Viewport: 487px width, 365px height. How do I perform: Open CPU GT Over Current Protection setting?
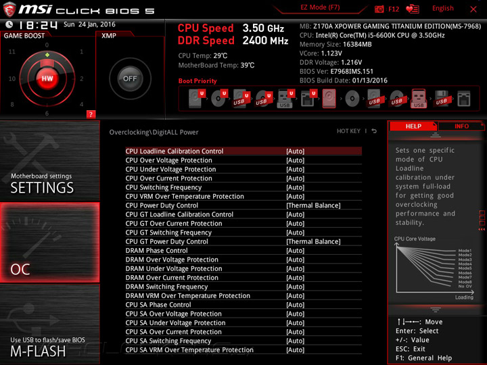pos(243,223)
